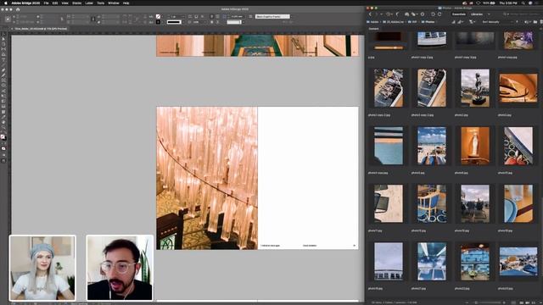Click the Bridge boomerang return icon
The width and height of the screenshot is (543, 305).
pos(398,14)
